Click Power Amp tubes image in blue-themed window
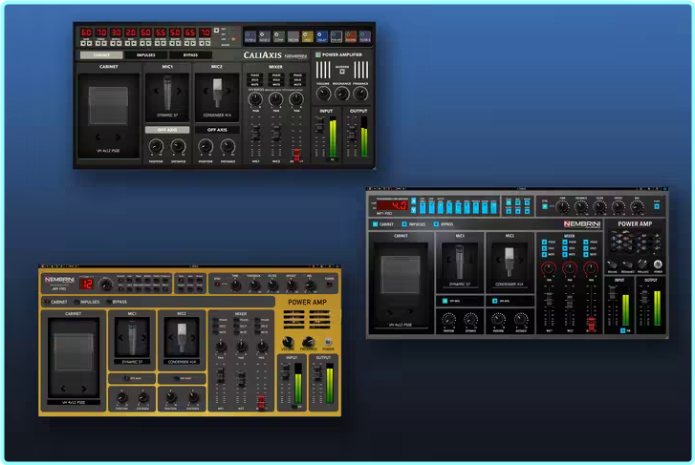This screenshot has width=695, height=465. coord(636,243)
